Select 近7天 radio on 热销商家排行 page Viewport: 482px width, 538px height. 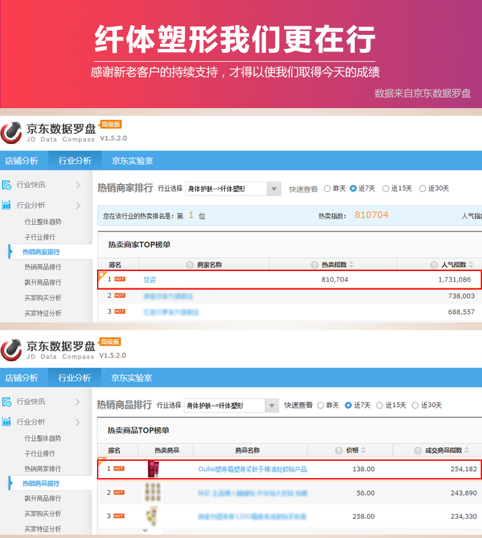click(x=353, y=189)
